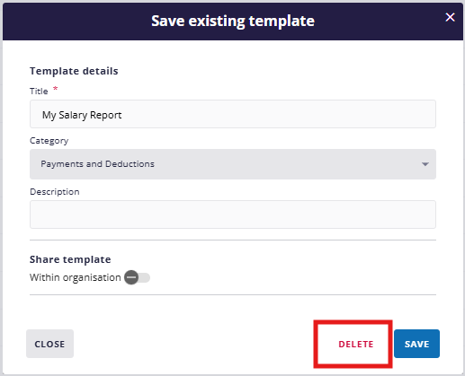Click the gray CLOSE button

tap(49, 344)
